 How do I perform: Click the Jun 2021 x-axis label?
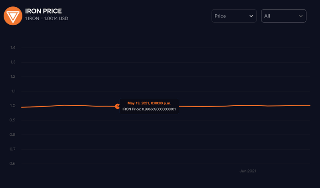click(x=248, y=171)
